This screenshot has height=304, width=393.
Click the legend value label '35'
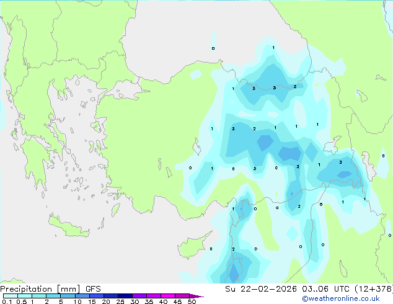(x=149, y=302)
